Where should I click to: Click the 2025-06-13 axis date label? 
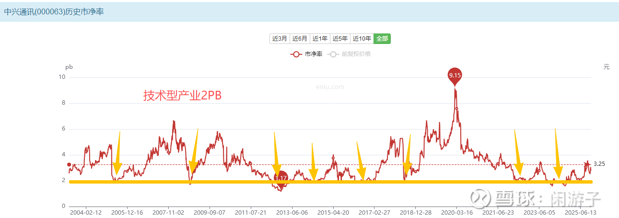pos(581,212)
